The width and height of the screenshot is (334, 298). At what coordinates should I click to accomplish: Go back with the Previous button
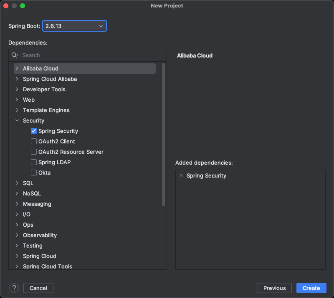pyautogui.click(x=274, y=288)
